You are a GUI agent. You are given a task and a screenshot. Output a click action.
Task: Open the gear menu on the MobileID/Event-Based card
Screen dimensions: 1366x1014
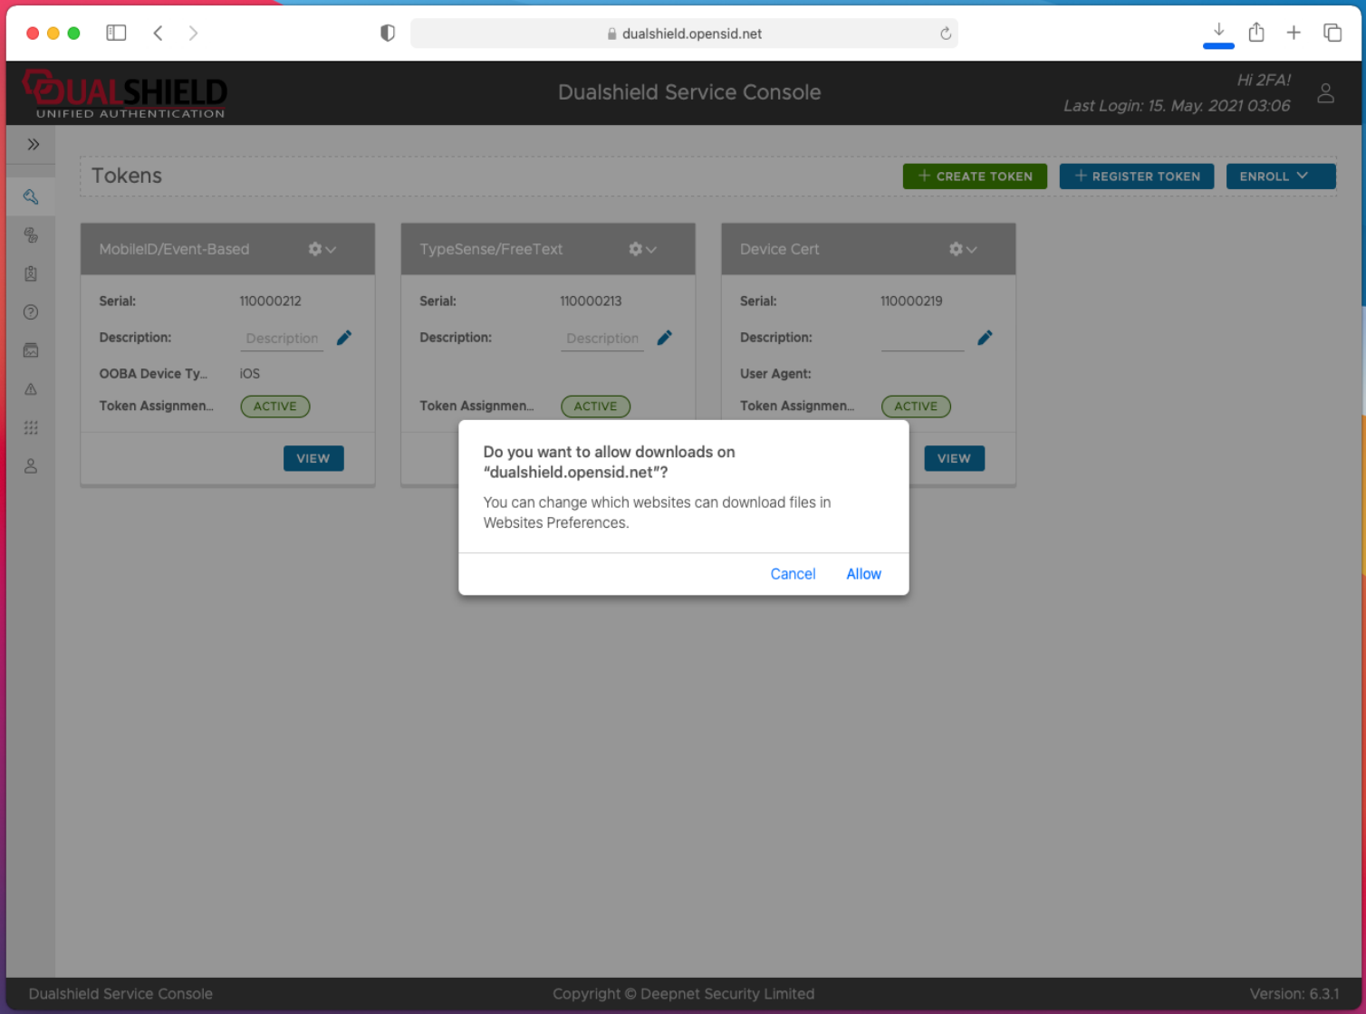(x=322, y=249)
